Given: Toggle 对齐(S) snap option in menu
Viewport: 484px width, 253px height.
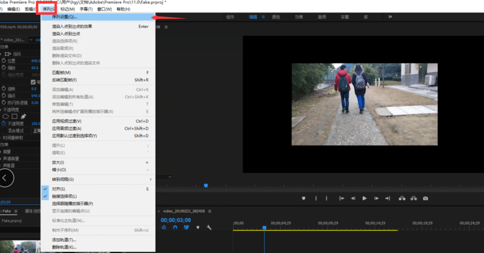Looking at the screenshot, I should click(58, 189).
